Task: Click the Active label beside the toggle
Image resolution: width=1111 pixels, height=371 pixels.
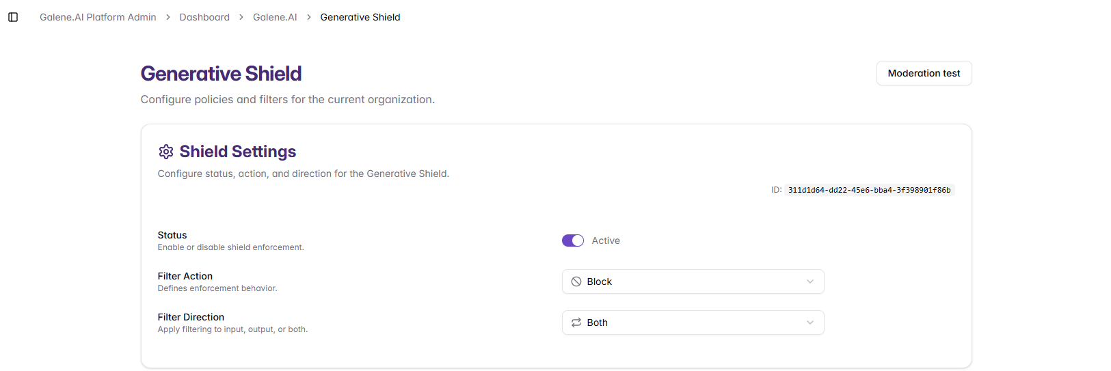Action: pyautogui.click(x=606, y=241)
